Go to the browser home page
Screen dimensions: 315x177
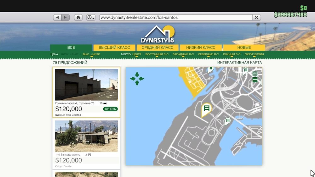pos(78,18)
